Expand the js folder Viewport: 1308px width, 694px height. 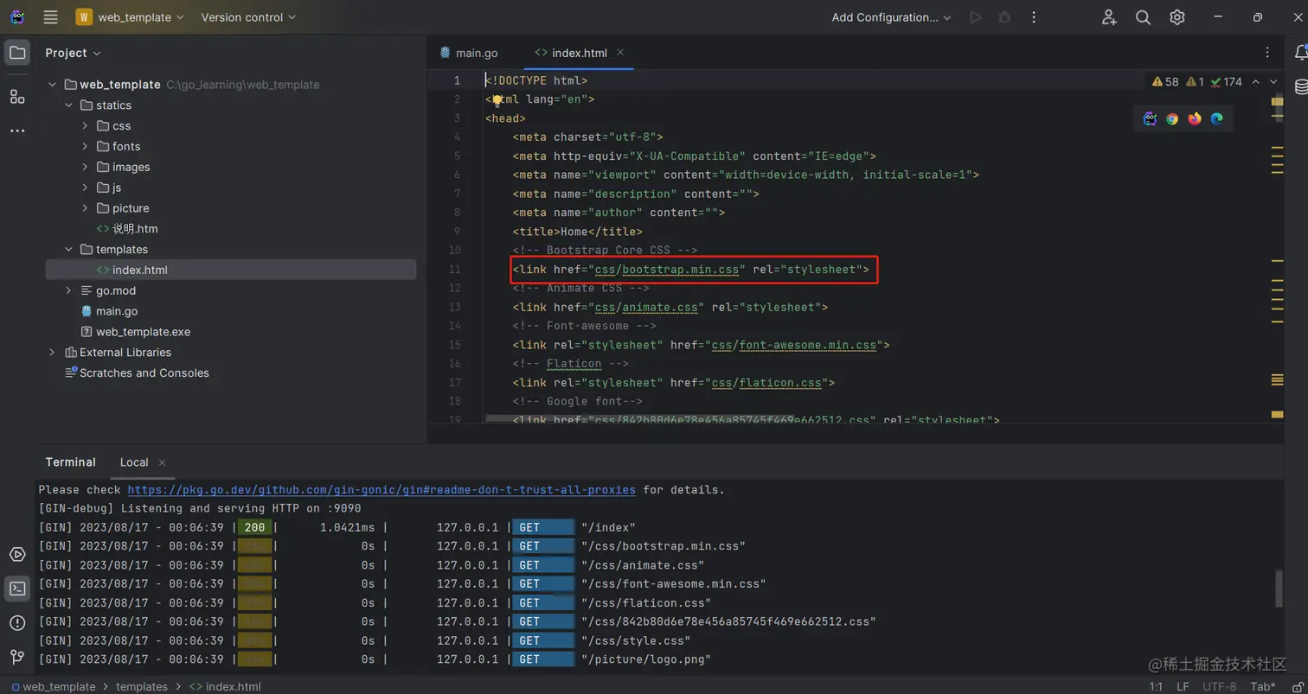(85, 188)
